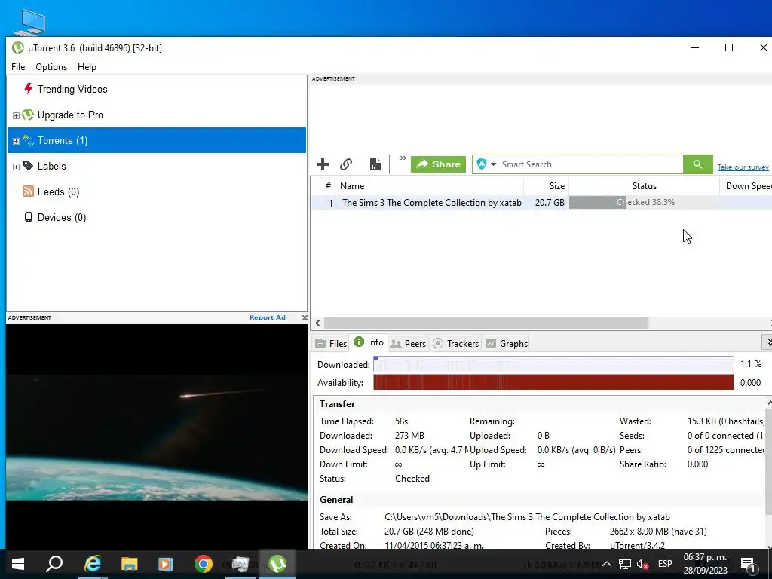
Task: Select Labels in sidebar
Action: 51,166
